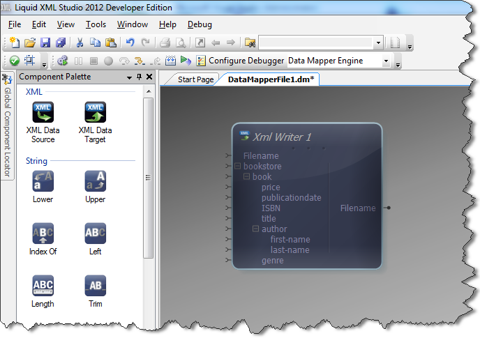The image size is (480, 338).
Task: Click the Find in Files folder icon
Action: (x=250, y=43)
